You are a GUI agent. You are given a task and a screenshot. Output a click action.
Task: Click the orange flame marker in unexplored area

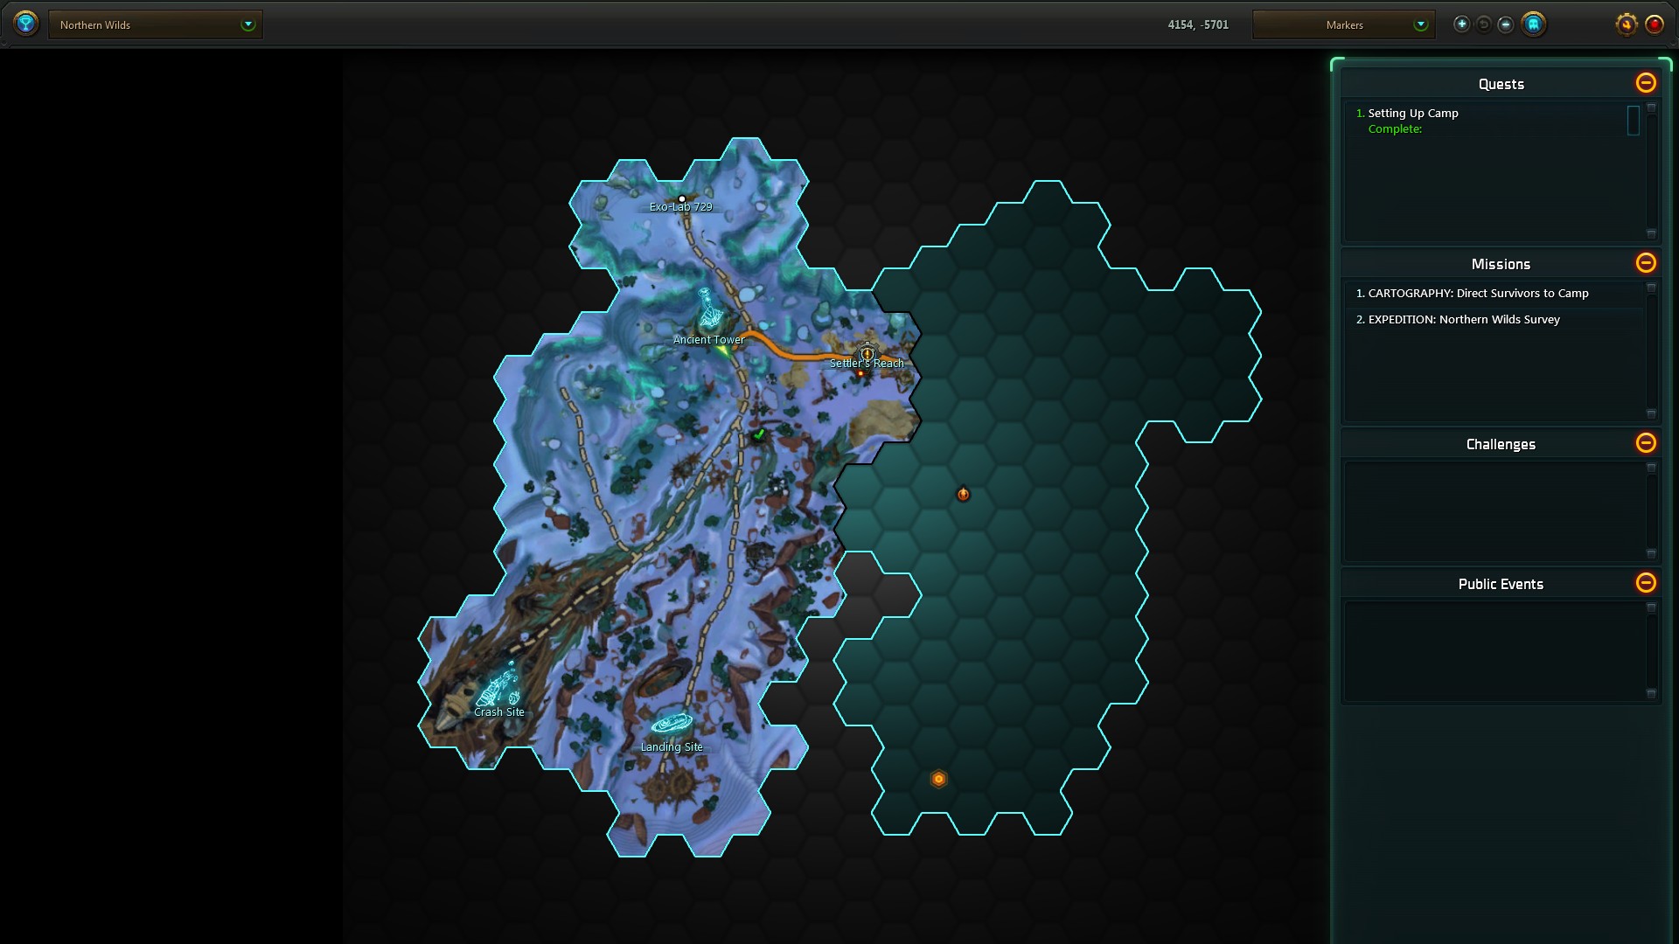click(963, 494)
